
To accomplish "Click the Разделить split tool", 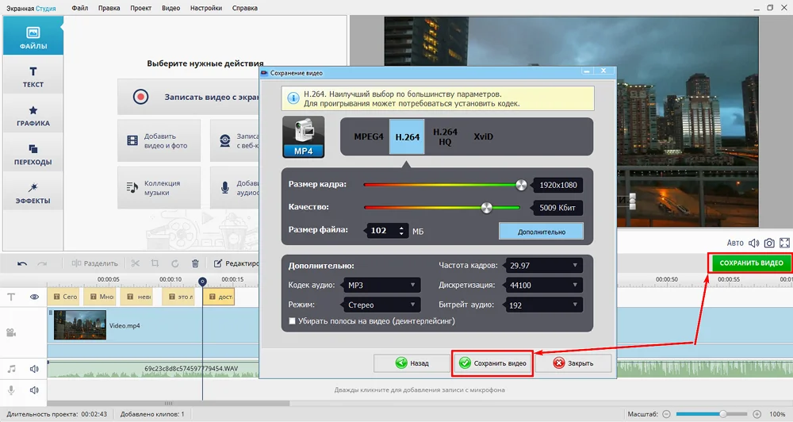I will [94, 263].
